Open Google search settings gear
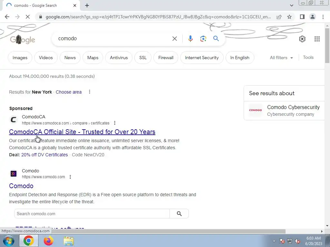Image resolution: width=330 pixels, height=247 pixels. click(x=302, y=39)
